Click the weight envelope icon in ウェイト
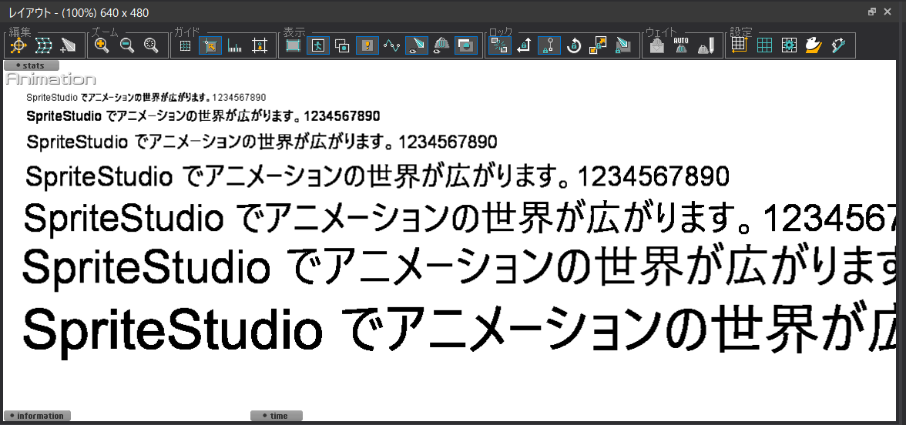 (x=656, y=45)
